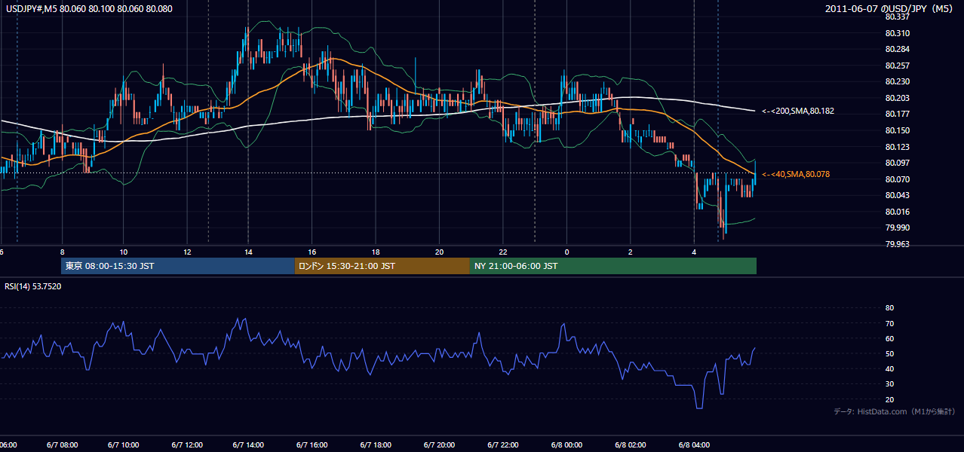The image size is (964, 452).
Task: Click hour tick 14 under the price chart
Action: pos(248,252)
